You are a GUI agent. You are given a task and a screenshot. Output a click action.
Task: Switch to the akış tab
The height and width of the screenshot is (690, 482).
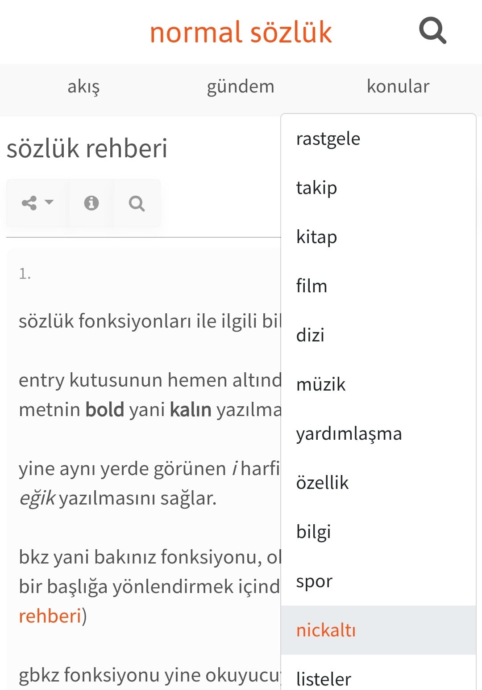pyautogui.click(x=83, y=86)
